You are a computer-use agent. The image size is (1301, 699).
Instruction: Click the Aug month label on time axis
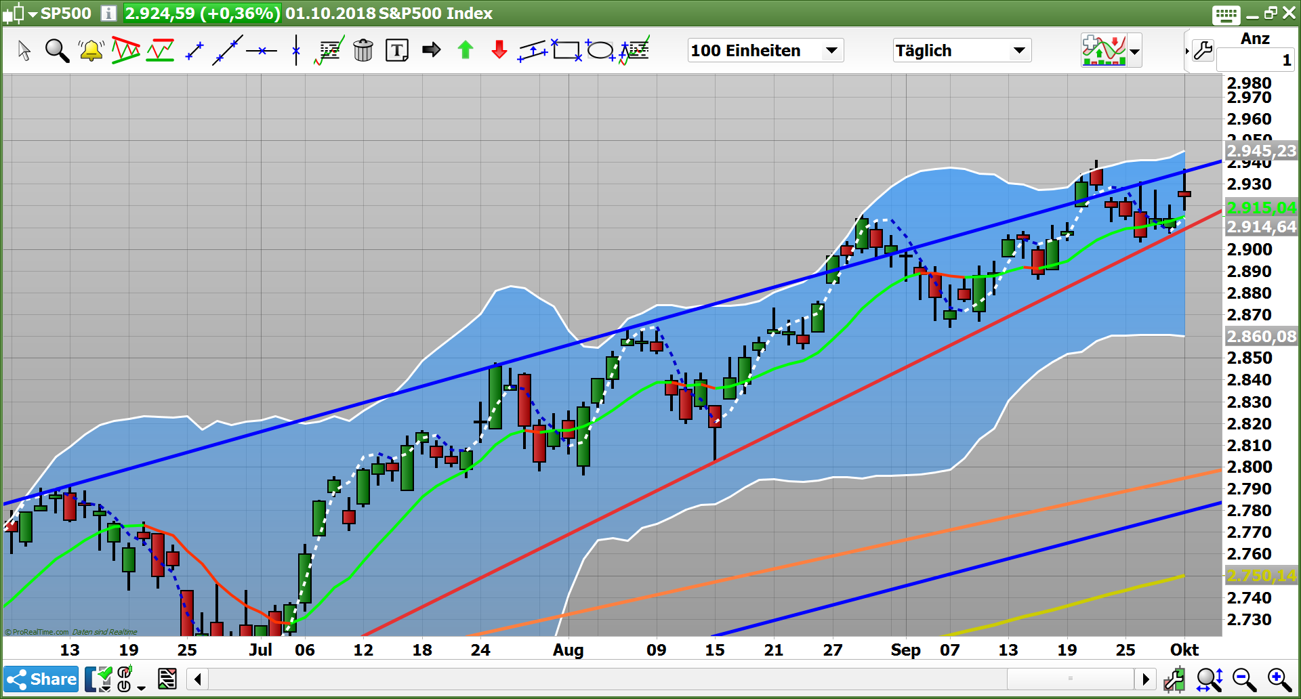click(568, 650)
